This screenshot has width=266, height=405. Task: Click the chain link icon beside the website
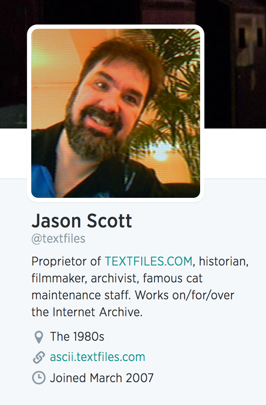point(39,358)
